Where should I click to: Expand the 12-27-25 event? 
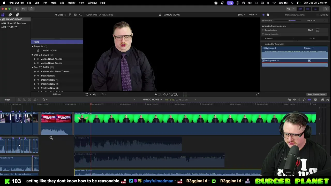pyautogui.click(x=2, y=27)
